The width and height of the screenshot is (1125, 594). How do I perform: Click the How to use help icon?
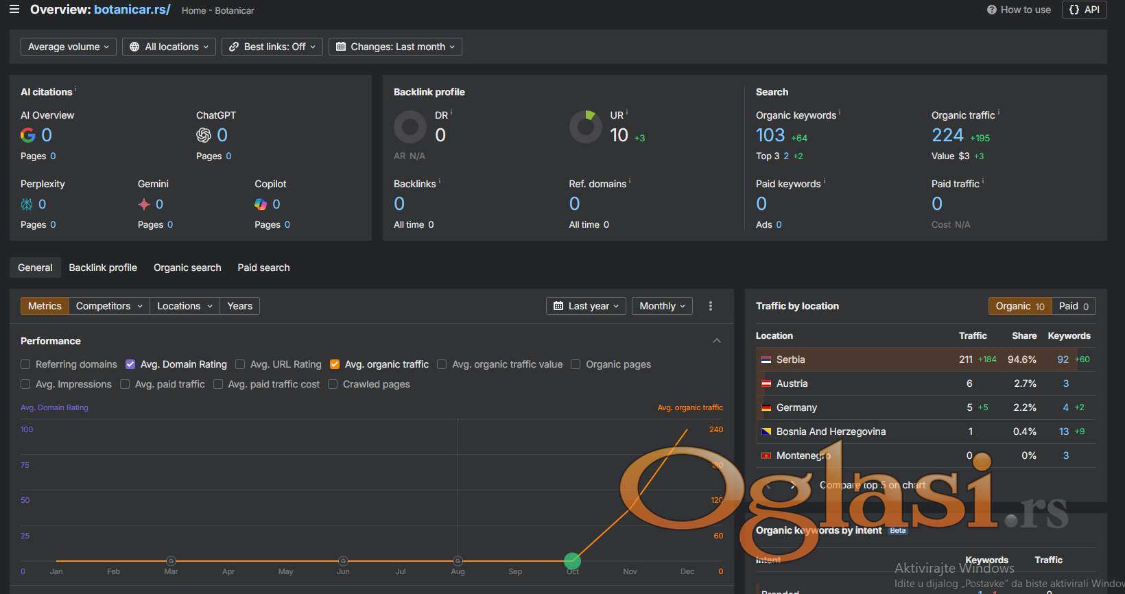click(991, 10)
